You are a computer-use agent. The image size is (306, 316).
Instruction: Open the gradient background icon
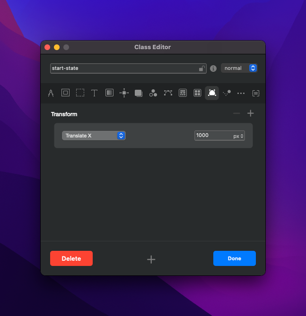click(109, 93)
